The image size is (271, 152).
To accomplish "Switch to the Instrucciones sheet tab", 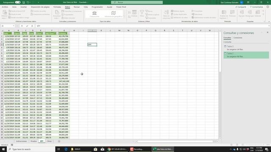I will (22, 141).
